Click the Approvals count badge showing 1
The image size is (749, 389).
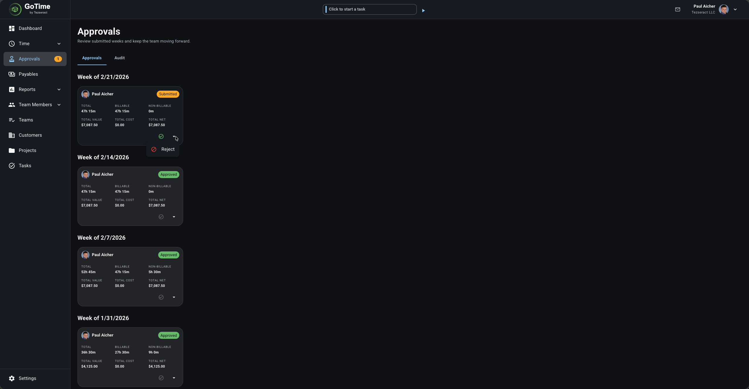(x=58, y=59)
